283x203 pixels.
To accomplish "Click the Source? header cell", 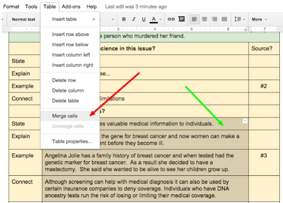I will coord(264,49).
